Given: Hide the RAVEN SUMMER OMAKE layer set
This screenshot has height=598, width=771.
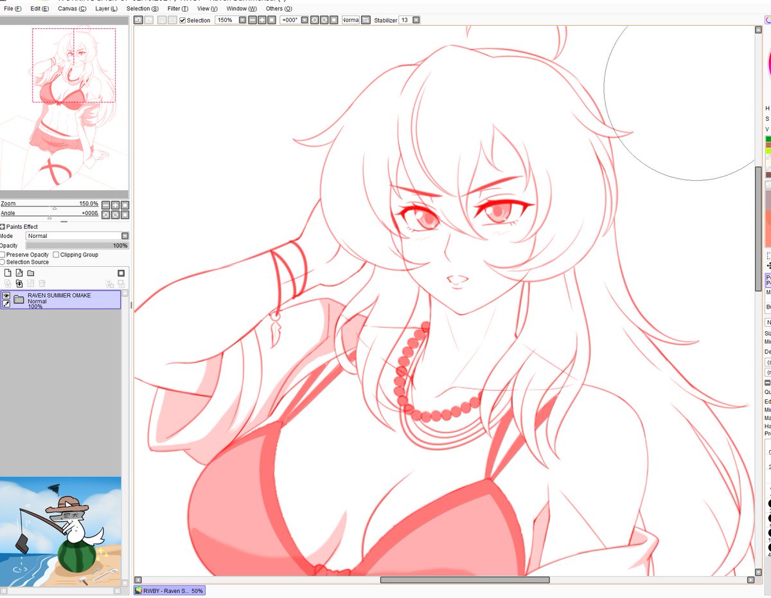Looking at the screenshot, I should tap(6, 296).
